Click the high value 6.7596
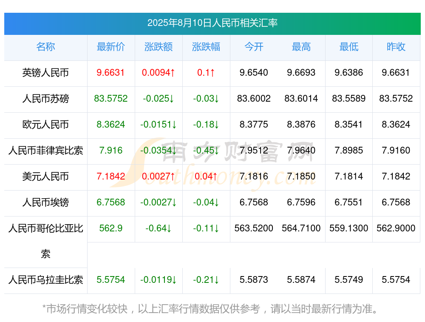Viewport: 425px width, 322px height. coord(301,202)
